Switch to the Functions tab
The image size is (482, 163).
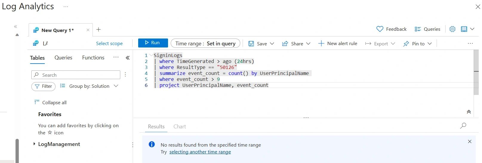(93, 58)
